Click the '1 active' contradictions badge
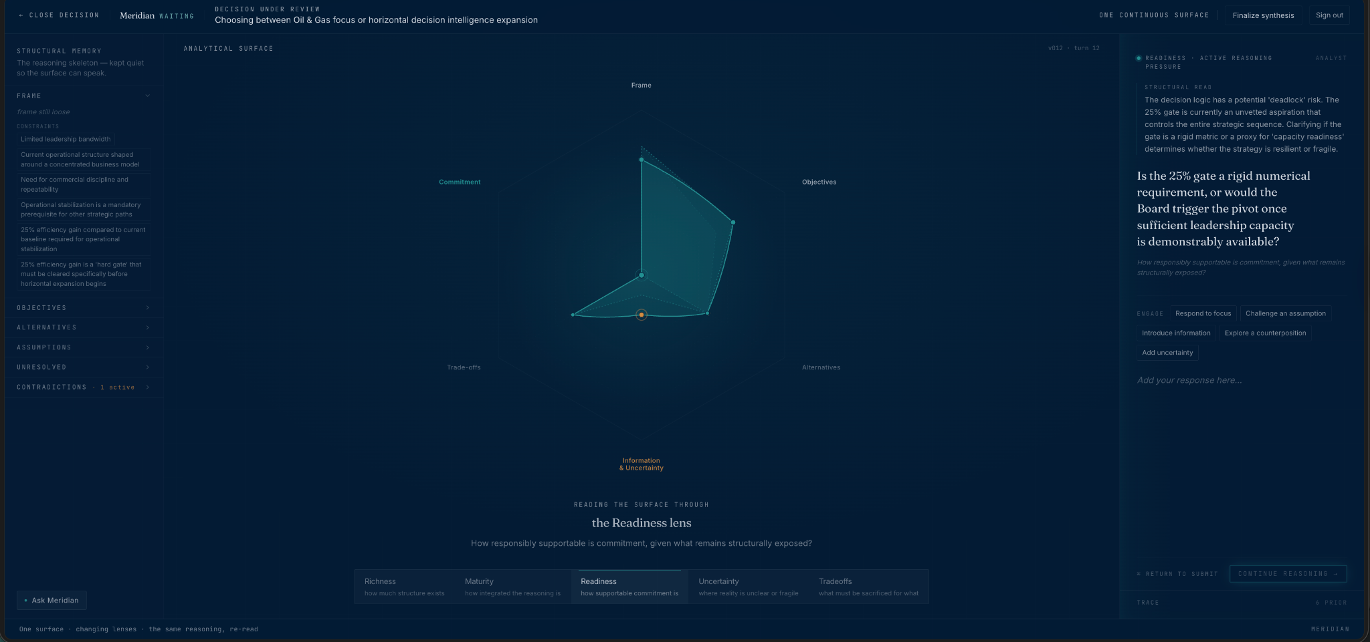Viewport: 1370px width, 642px height. (x=117, y=387)
